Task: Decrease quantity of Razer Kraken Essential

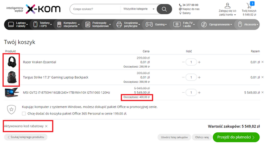Action: coord(183,62)
